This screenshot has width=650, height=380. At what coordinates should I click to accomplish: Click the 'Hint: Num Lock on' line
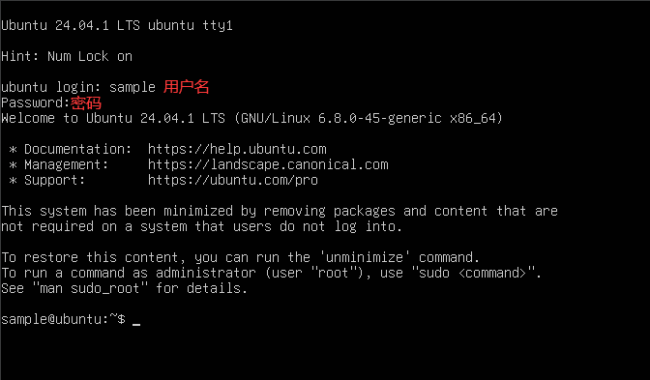point(67,56)
